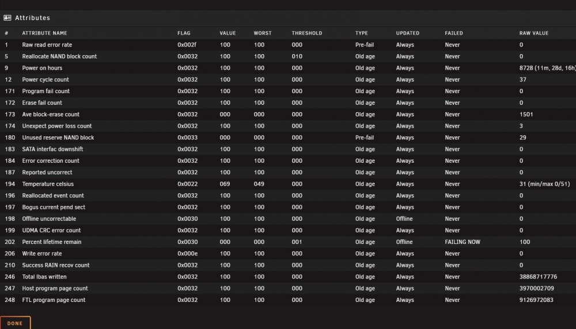Select the Raw read error rate row

(288, 45)
